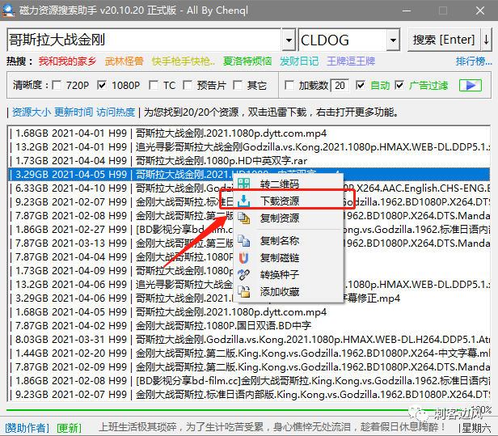Uncheck the 自动 checkbox
Screen dimensions: 498x436
(361, 85)
